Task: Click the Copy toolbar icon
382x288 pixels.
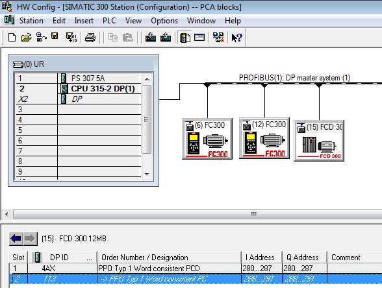Action: click(113, 38)
